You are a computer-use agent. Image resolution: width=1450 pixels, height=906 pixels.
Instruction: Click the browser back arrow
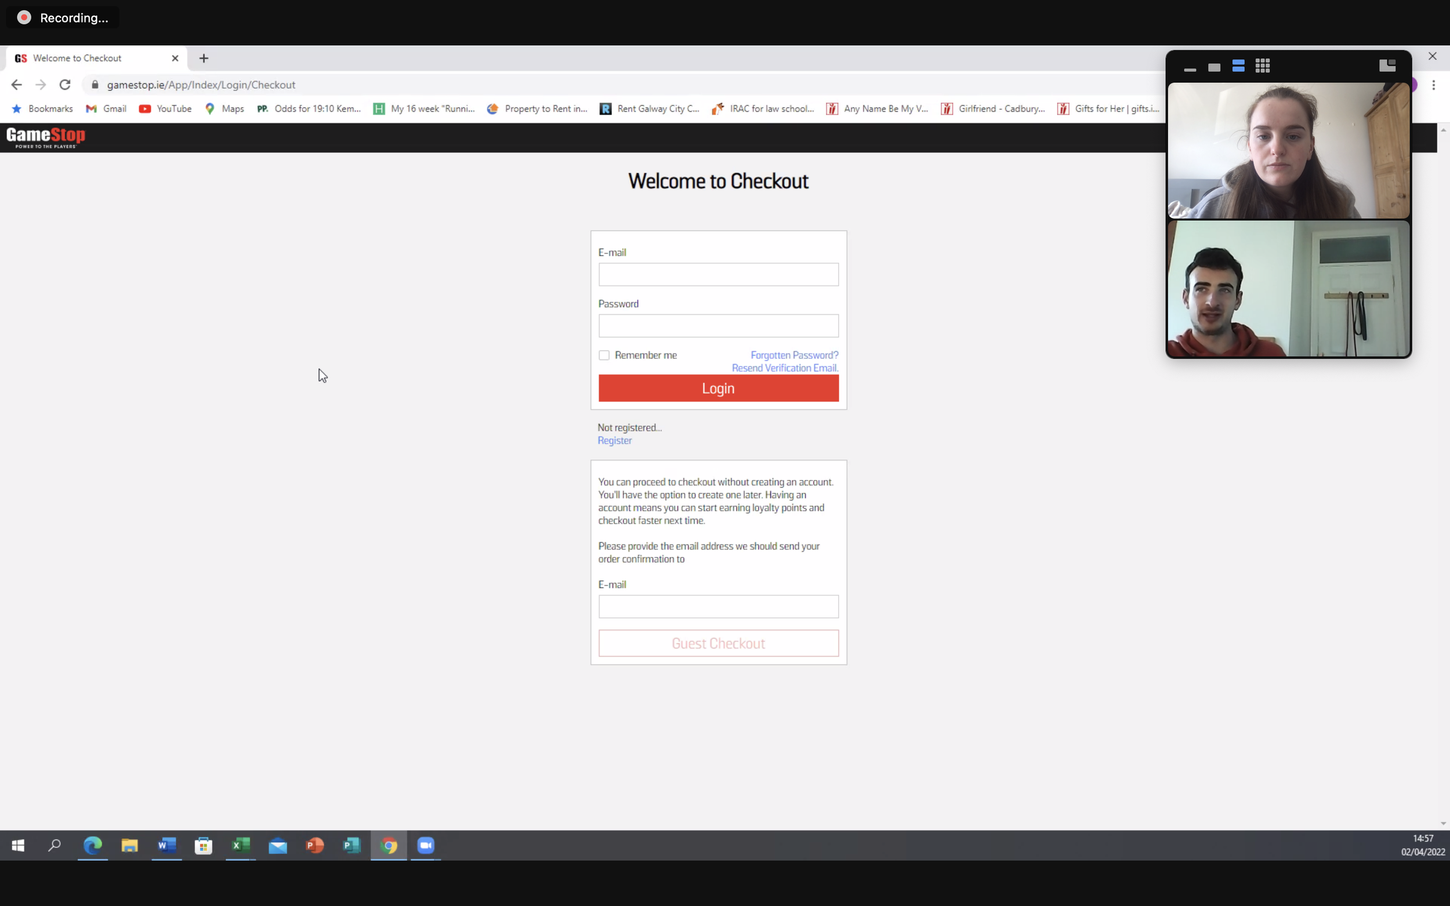16,85
